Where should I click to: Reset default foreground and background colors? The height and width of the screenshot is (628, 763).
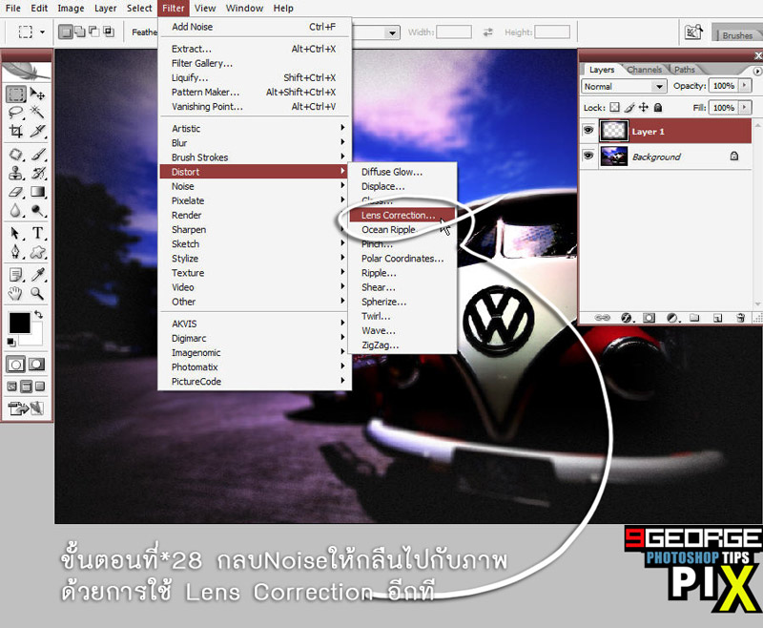11,343
